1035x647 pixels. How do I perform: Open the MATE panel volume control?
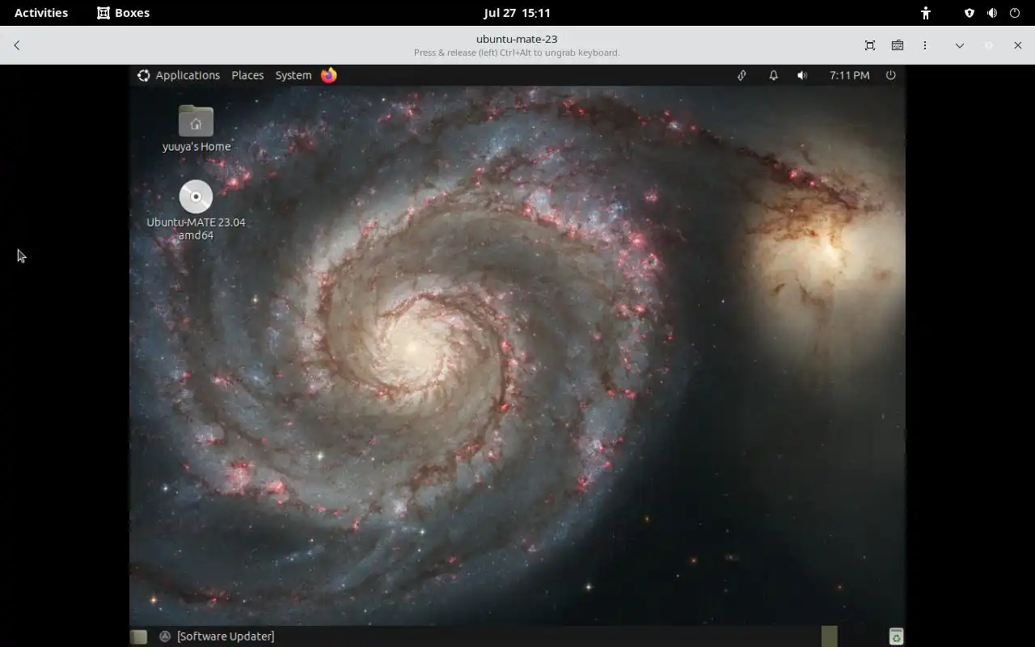[x=802, y=75]
